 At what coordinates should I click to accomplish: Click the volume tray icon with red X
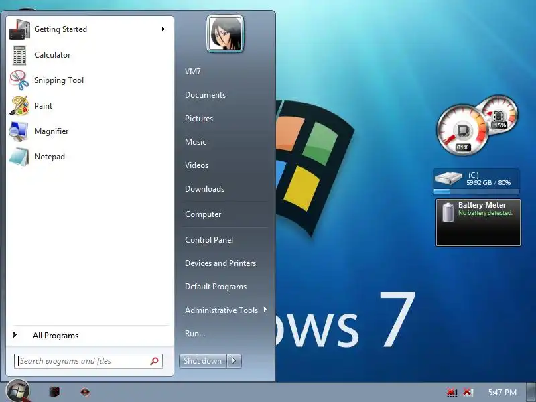468,392
